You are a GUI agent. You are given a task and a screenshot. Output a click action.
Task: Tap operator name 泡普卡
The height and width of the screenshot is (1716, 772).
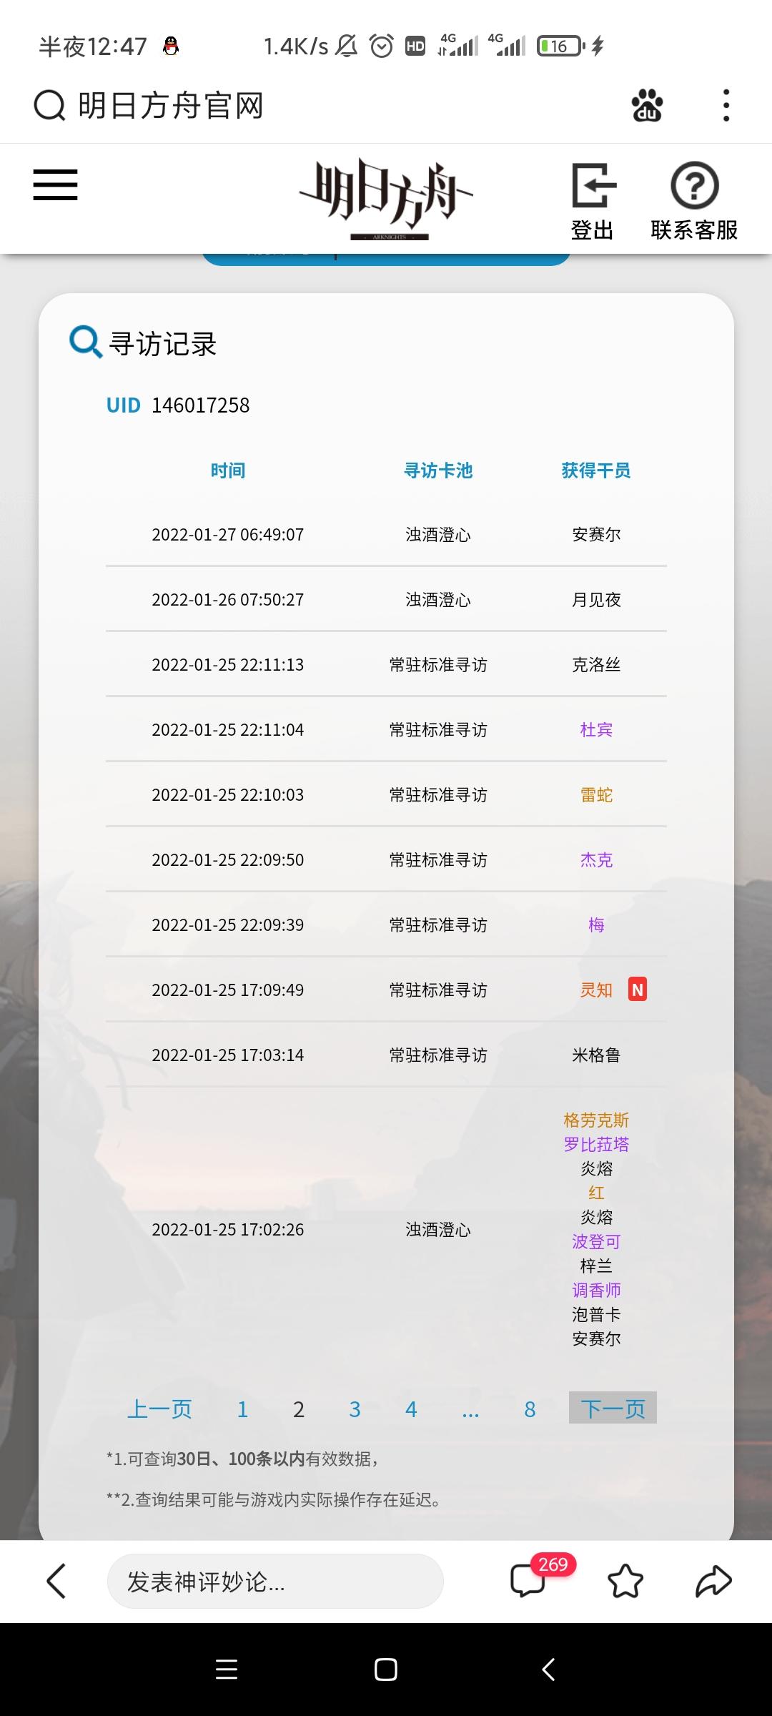pos(596,1315)
